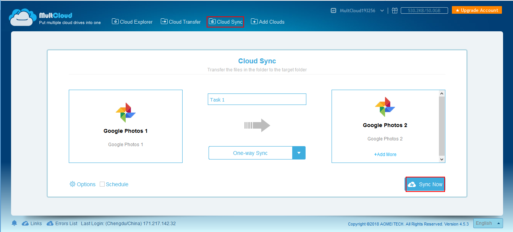The height and width of the screenshot is (232, 513).
Task: Open Links in the footer
Action: tap(36, 224)
